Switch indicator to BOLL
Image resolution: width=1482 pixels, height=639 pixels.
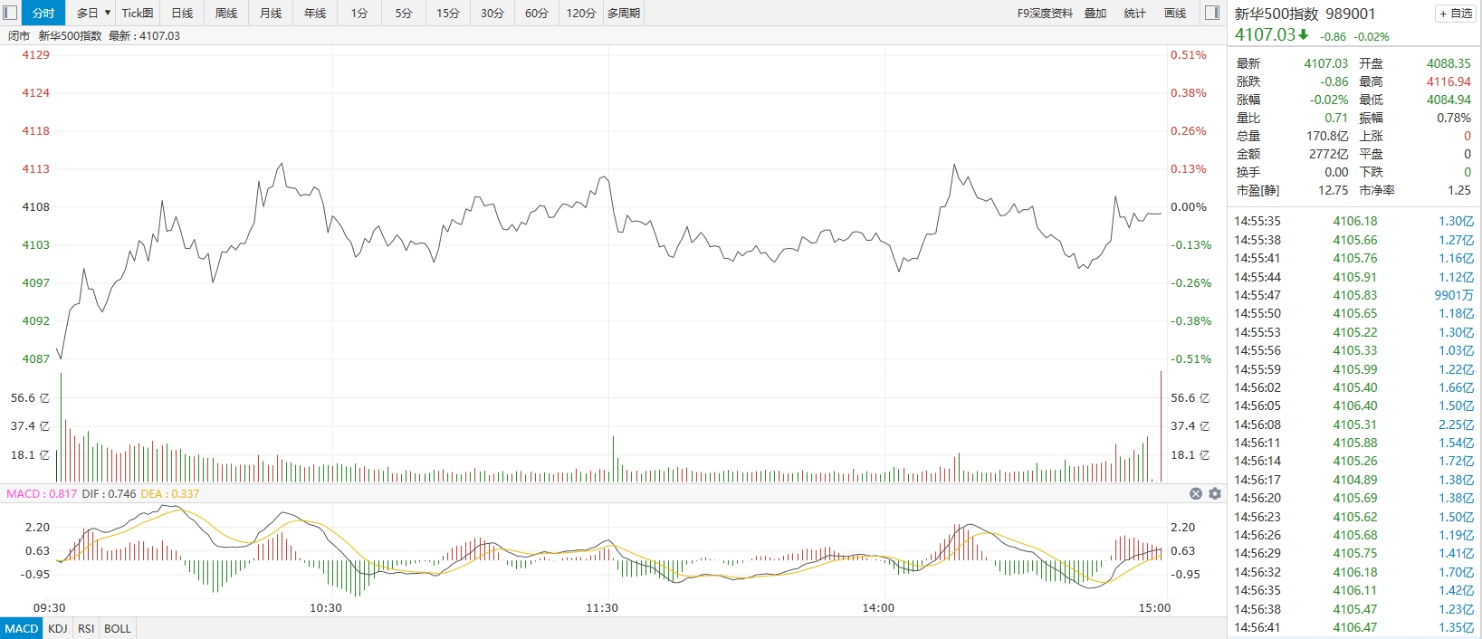click(x=118, y=628)
